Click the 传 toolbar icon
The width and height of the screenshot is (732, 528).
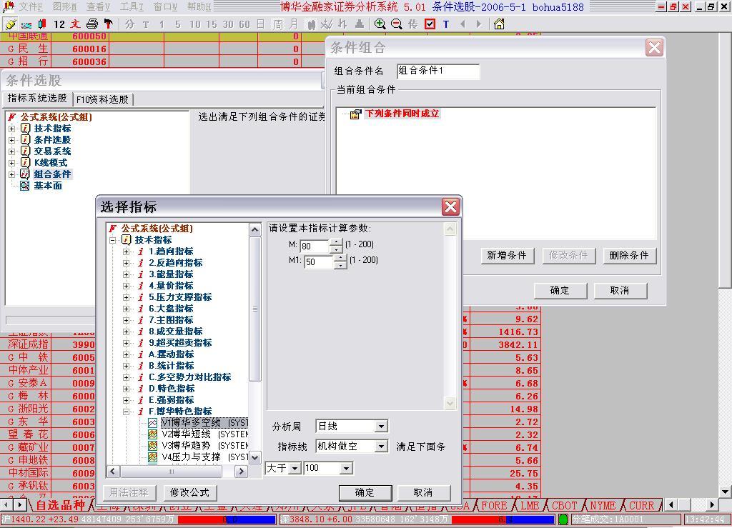coord(413,24)
